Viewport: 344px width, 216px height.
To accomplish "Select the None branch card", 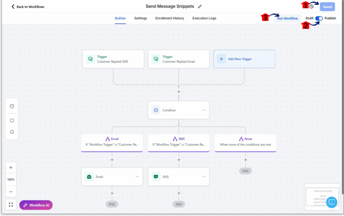I will point(245,143).
